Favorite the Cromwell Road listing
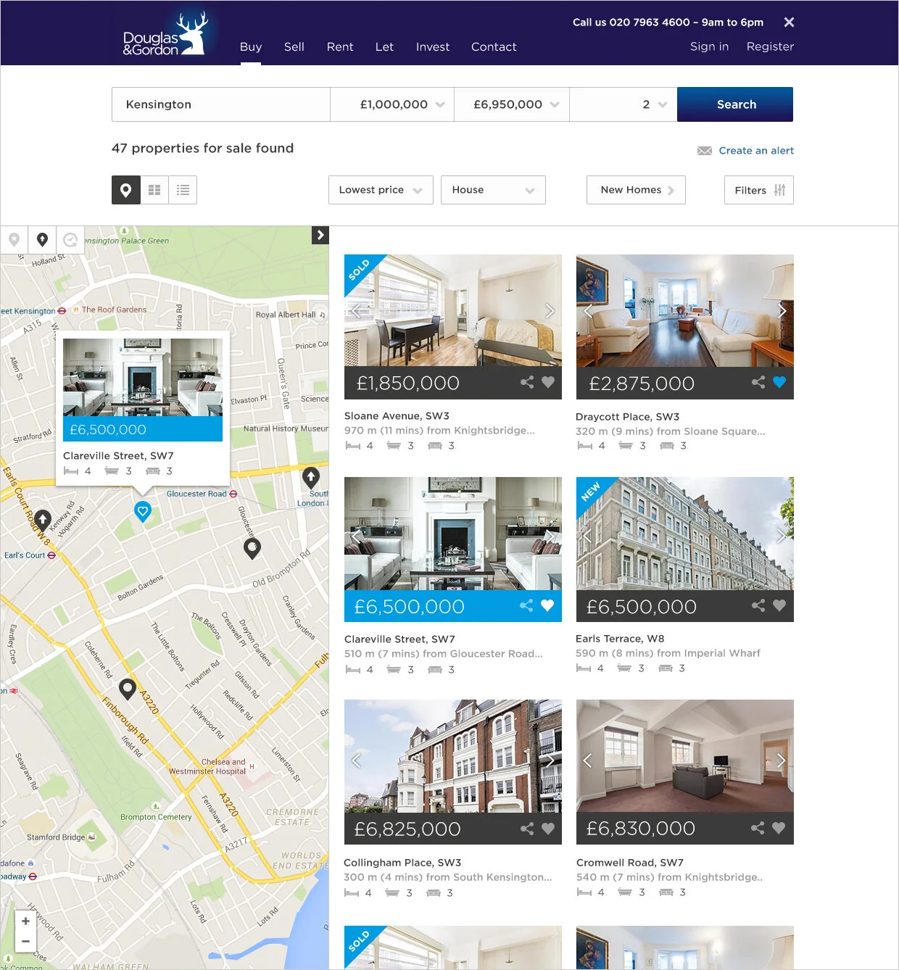Screen dimensions: 899x970 point(779,828)
